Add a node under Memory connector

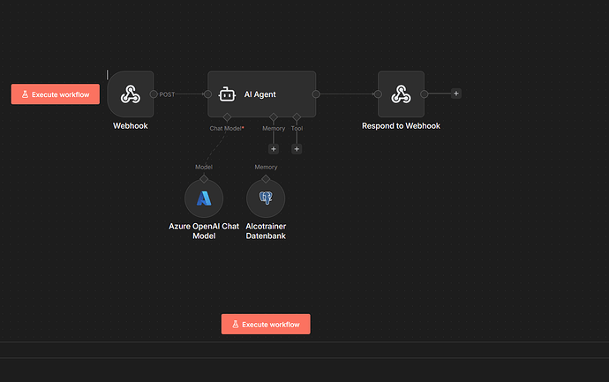(x=274, y=149)
